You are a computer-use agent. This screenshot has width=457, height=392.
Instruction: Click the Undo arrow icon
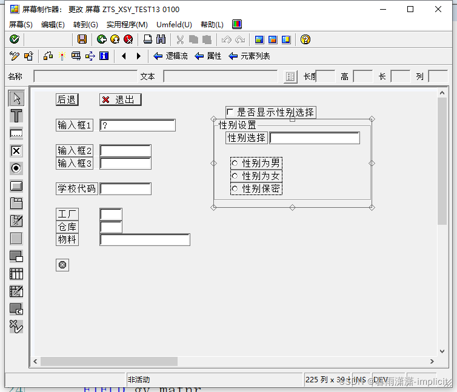[x=227, y=39]
